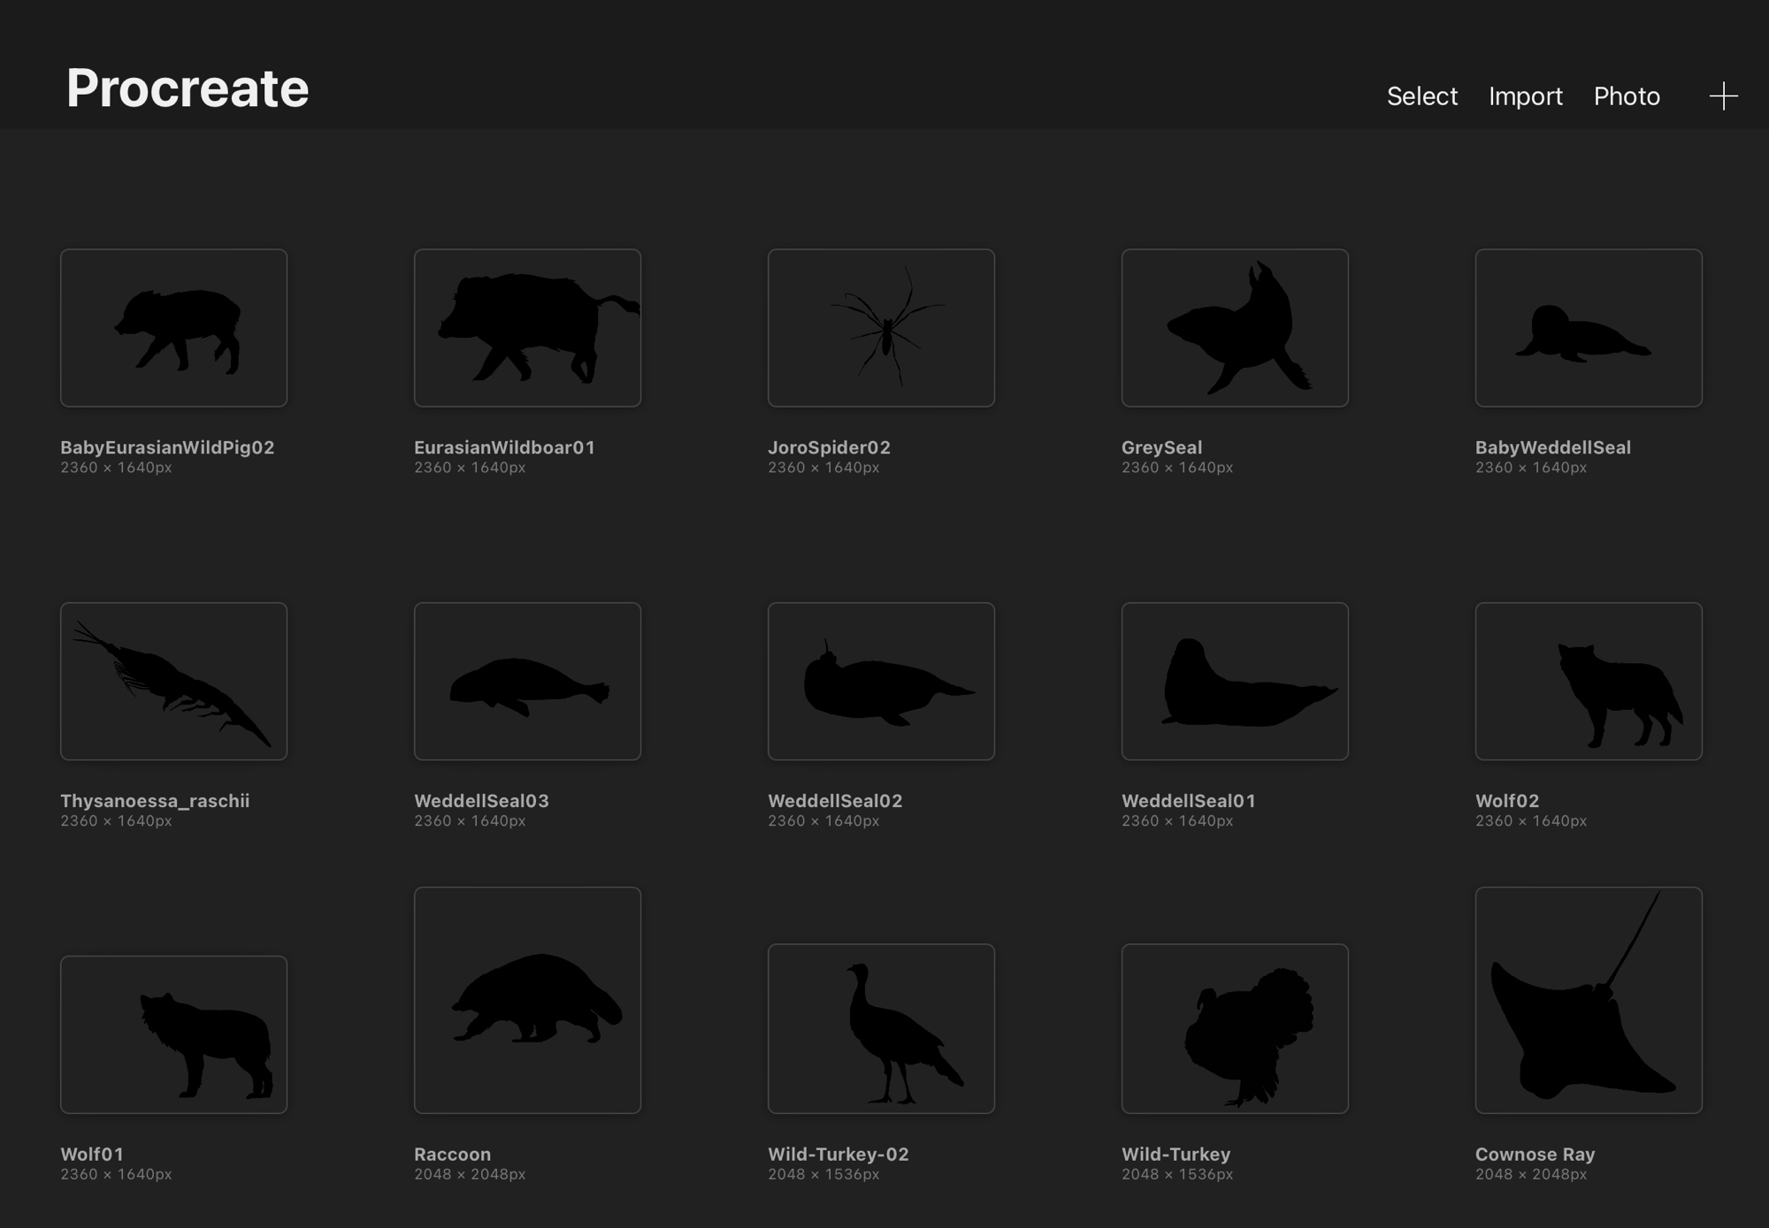Open the Cownose Ray artwork
Screen dimensions: 1769x1228
coord(1589,1000)
